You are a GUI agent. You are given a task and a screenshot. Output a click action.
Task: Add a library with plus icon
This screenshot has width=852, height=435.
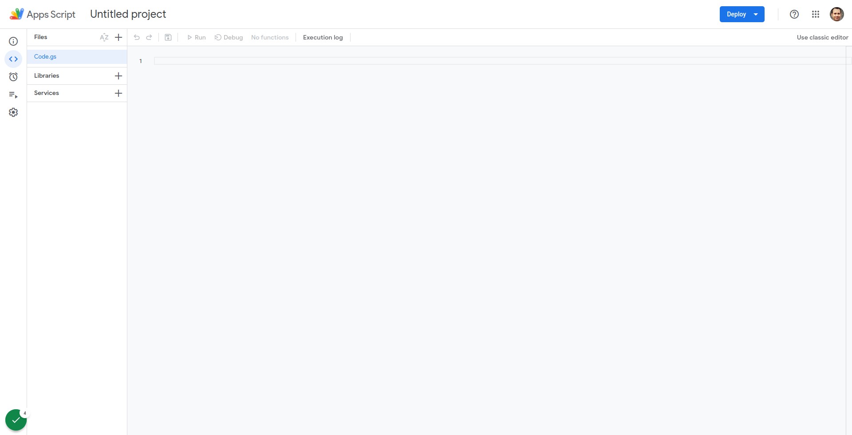click(118, 76)
